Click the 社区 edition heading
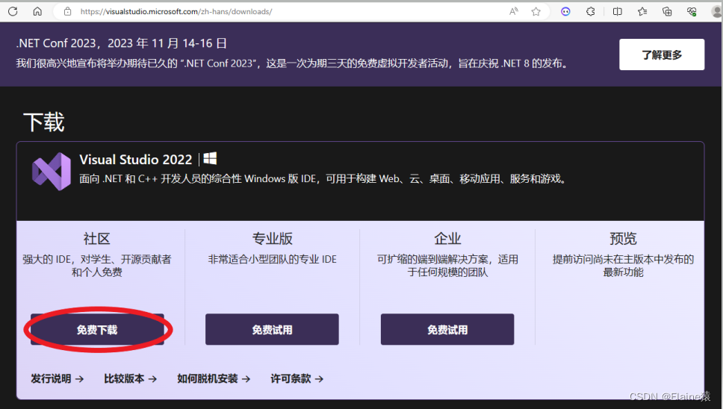Screen dimensions: 723x409 [97, 239]
